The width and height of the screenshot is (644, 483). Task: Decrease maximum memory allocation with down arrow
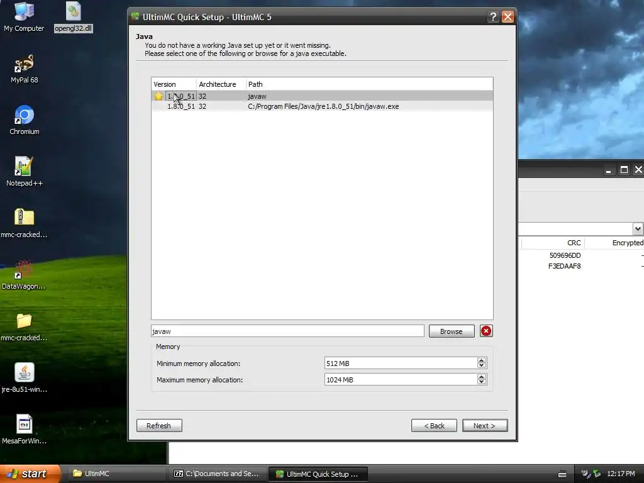tap(482, 382)
